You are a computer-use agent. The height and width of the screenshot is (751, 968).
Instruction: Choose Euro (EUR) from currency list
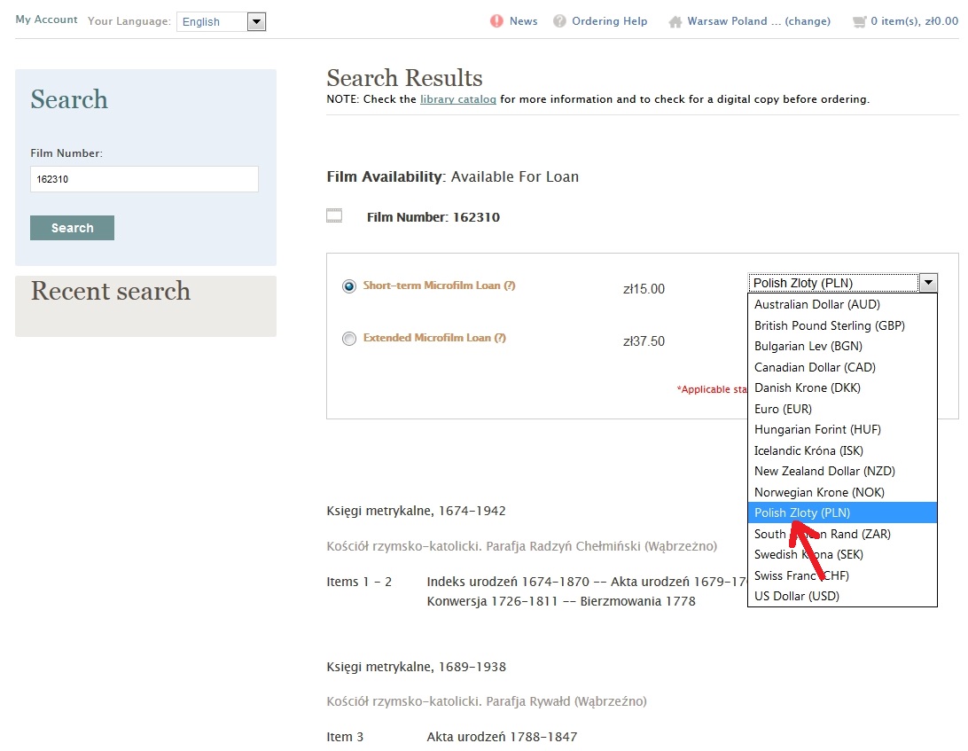783,409
